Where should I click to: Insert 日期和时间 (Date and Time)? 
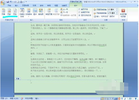(x=22, y=13)
